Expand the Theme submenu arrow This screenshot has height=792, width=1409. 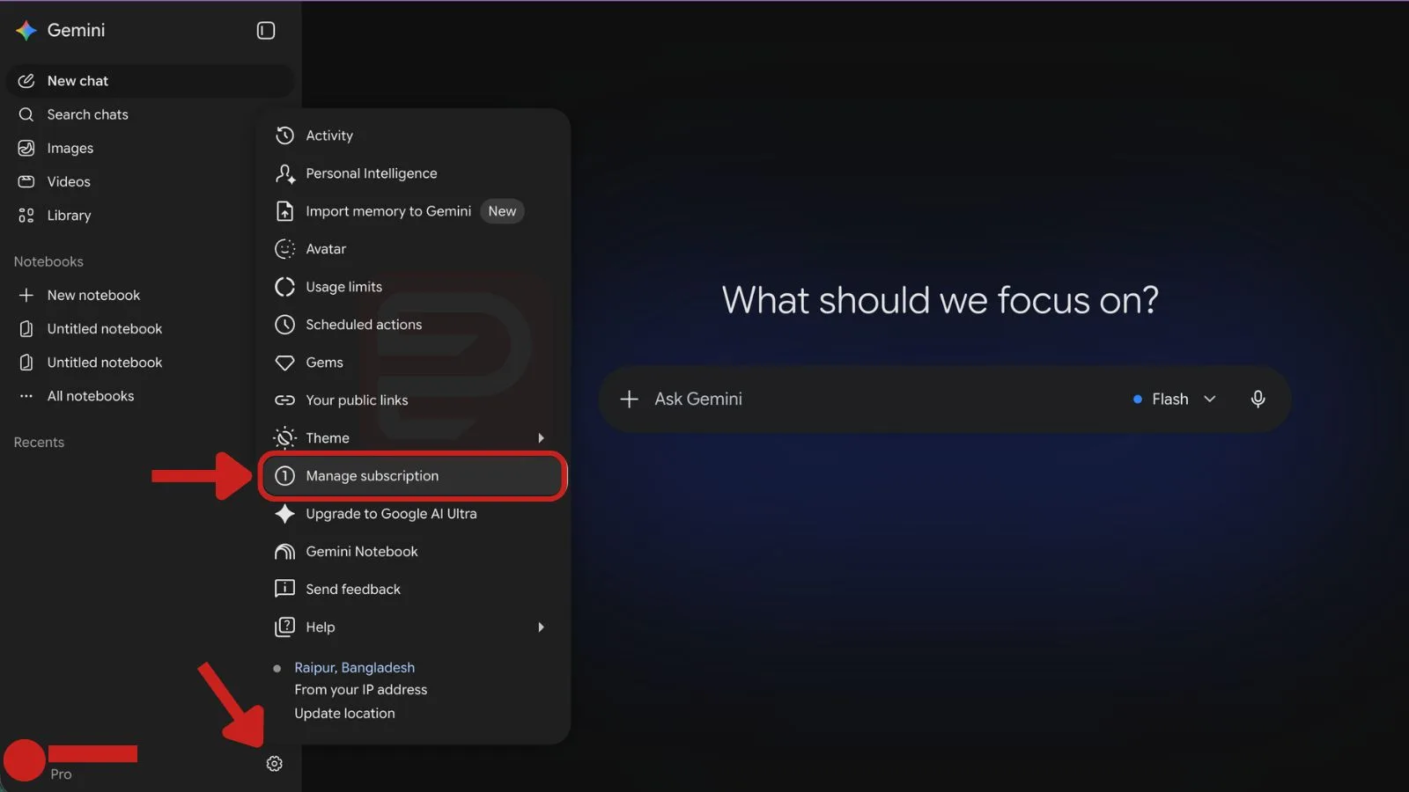point(541,437)
